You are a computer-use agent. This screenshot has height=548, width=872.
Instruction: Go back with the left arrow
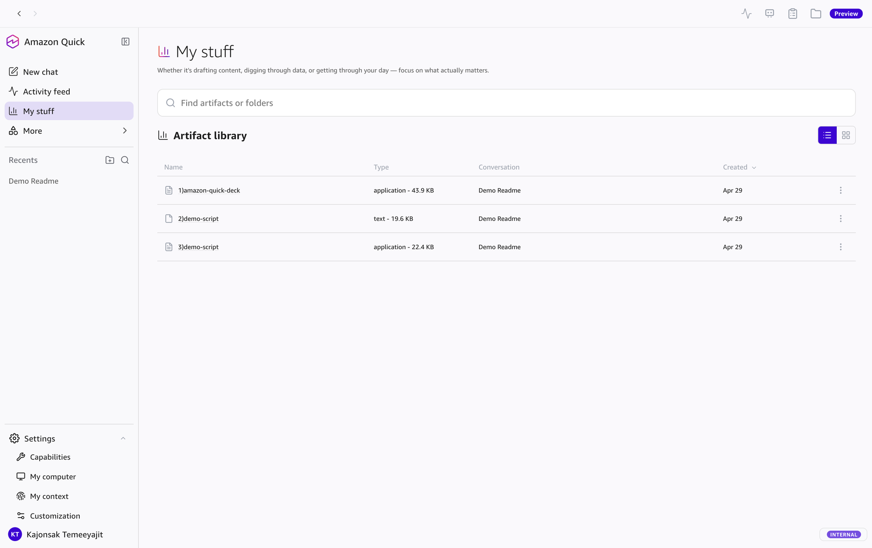pyautogui.click(x=19, y=14)
